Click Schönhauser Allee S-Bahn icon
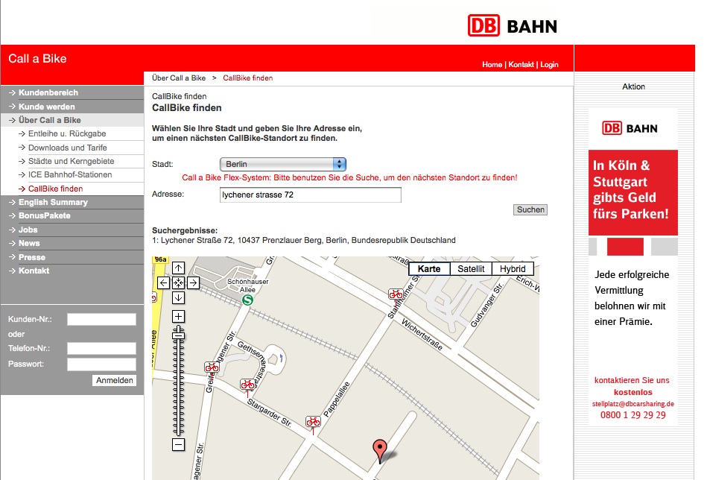The width and height of the screenshot is (707, 480). (247, 300)
